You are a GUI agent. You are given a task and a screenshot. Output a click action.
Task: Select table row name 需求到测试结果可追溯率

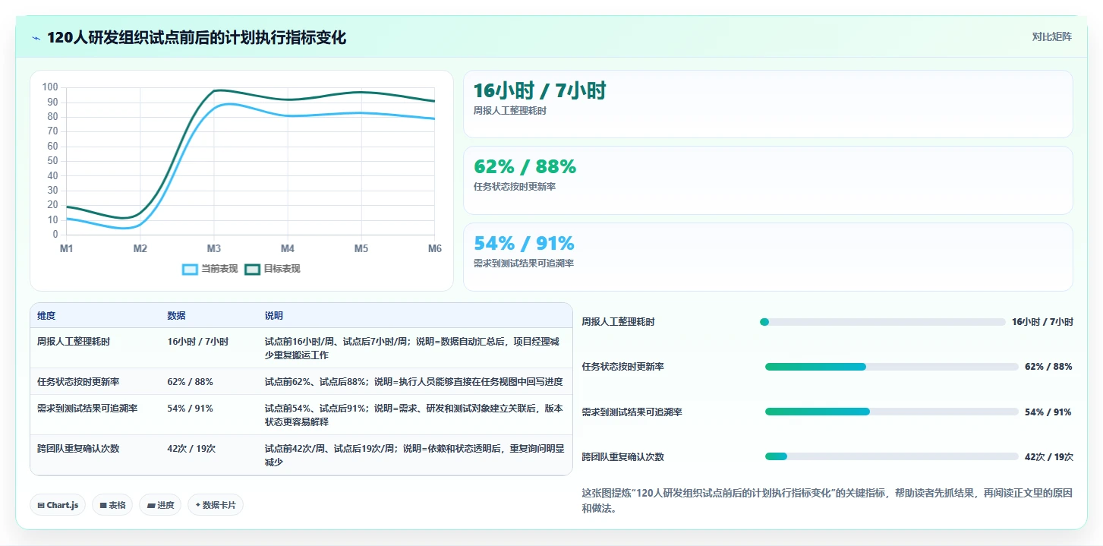pyautogui.click(x=87, y=409)
